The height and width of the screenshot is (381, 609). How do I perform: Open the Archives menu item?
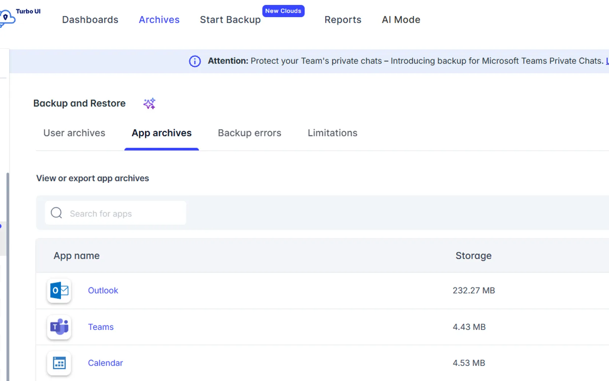pos(159,20)
